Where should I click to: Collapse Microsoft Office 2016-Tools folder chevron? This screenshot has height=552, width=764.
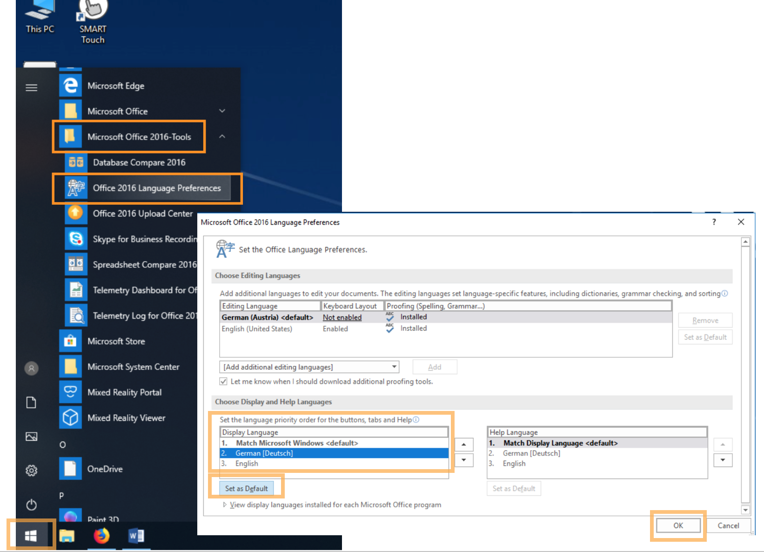click(x=222, y=136)
